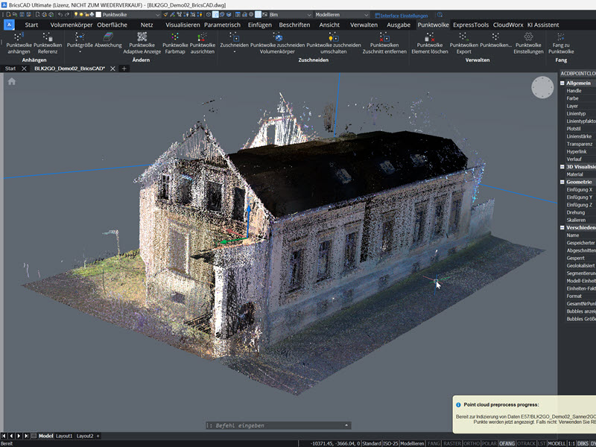This screenshot has width=596, height=447.
Task: Close the Start document tab
Action: (24, 69)
